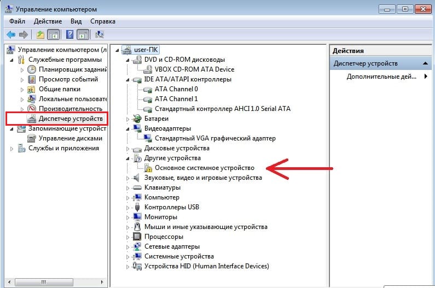Click the left pane scrollbar right arrow
The image size is (435, 288).
[x=102, y=282]
